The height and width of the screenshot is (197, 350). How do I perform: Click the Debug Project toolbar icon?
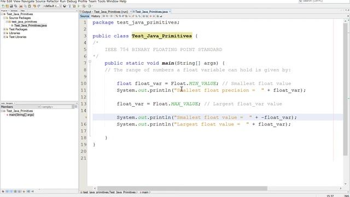(84, 6)
